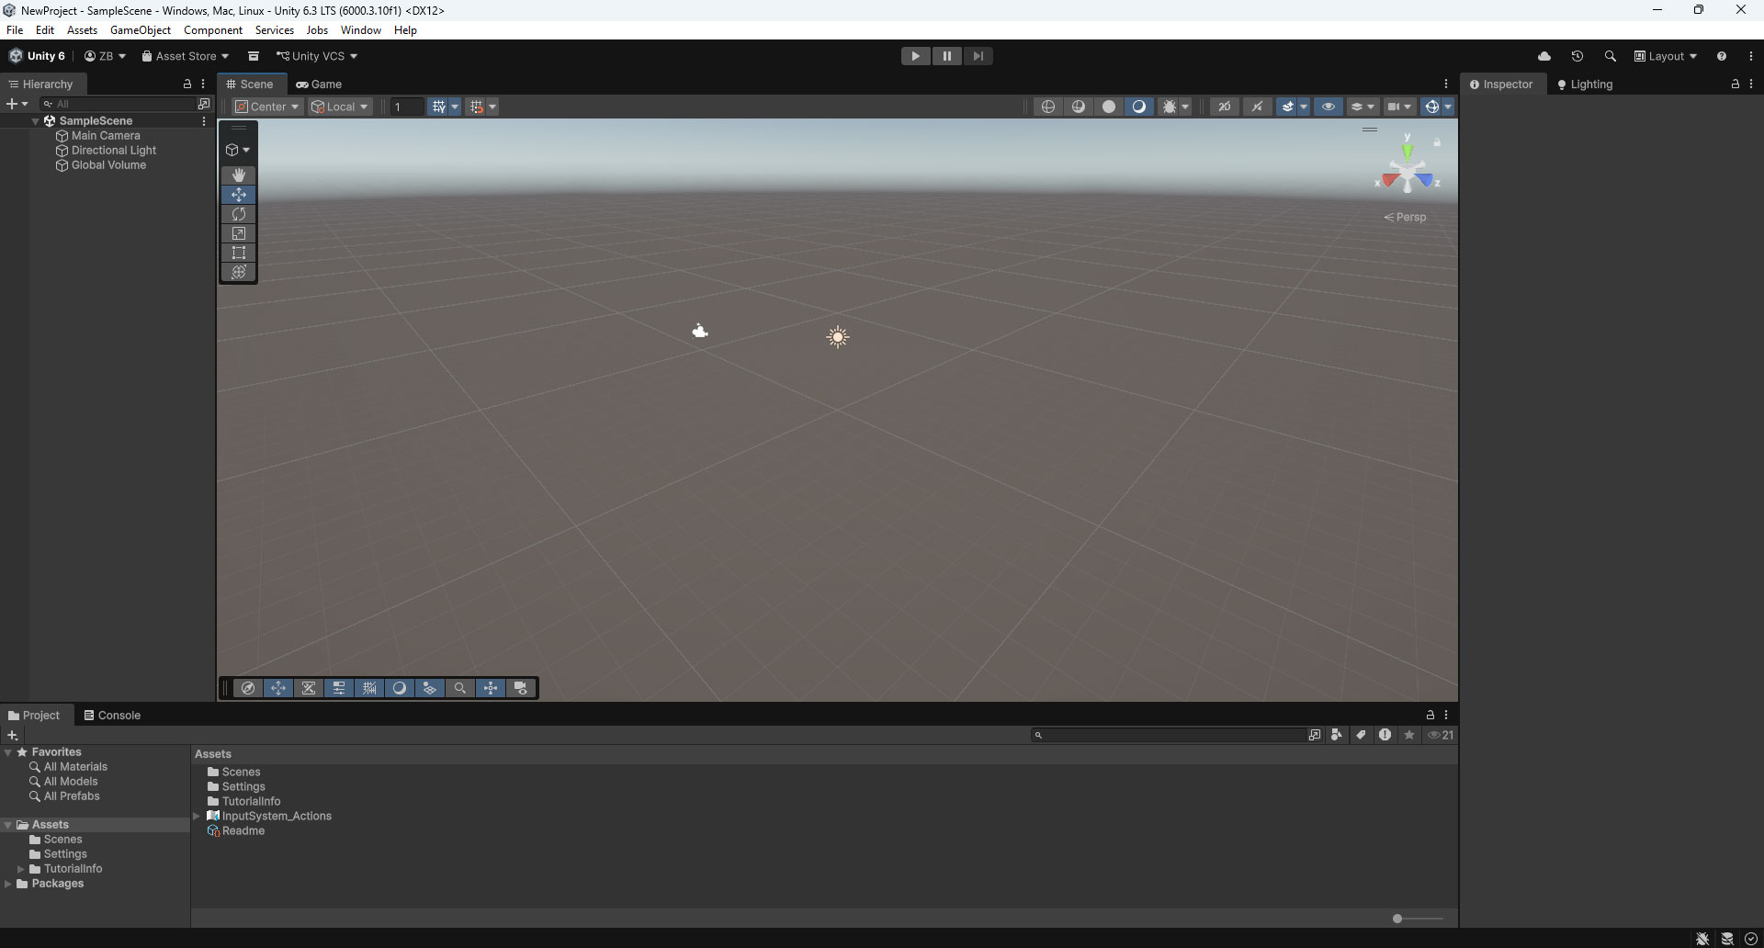Viewport: 1764px width, 948px height.
Task: Open the camera preview tool in the overlay
Action: tap(521, 687)
